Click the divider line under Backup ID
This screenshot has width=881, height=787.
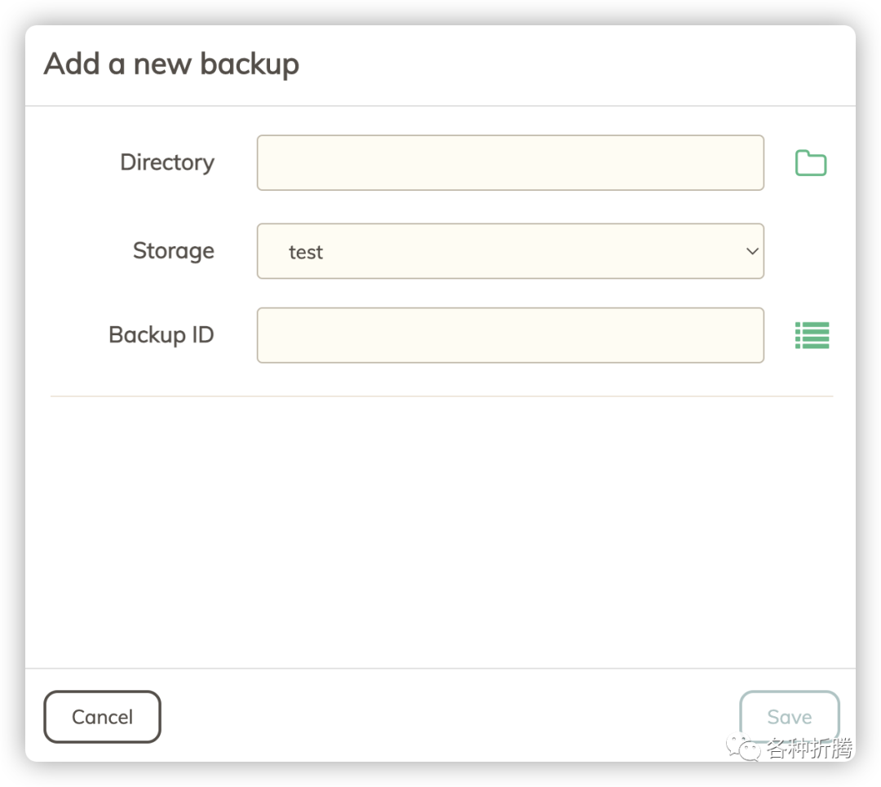tap(440, 396)
